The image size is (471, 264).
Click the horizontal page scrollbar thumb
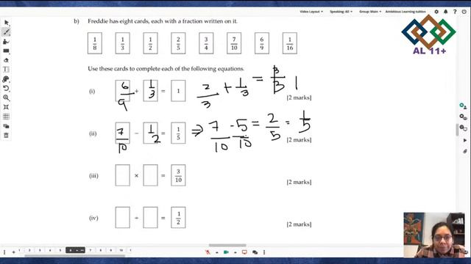pos(227,246)
